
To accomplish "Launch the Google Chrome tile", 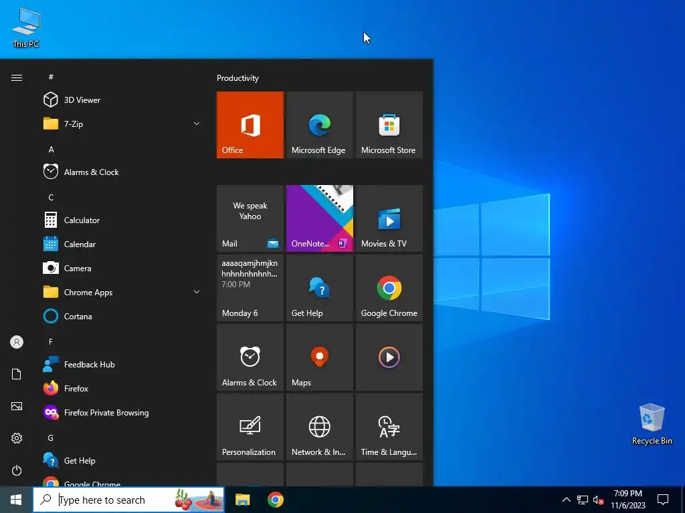I will coord(389,288).
